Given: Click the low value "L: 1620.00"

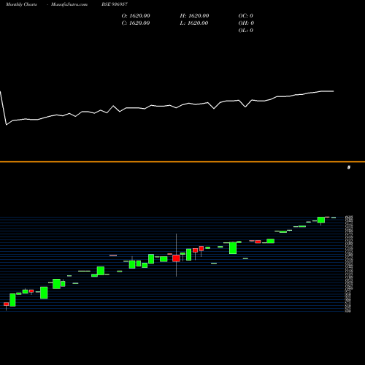Looking at the screenshot, I should coord(194,23).
